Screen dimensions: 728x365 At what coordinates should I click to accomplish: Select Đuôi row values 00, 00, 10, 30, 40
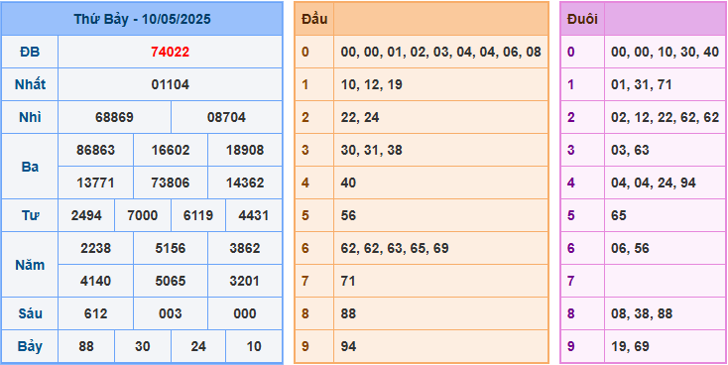click(x=666, y=52)
